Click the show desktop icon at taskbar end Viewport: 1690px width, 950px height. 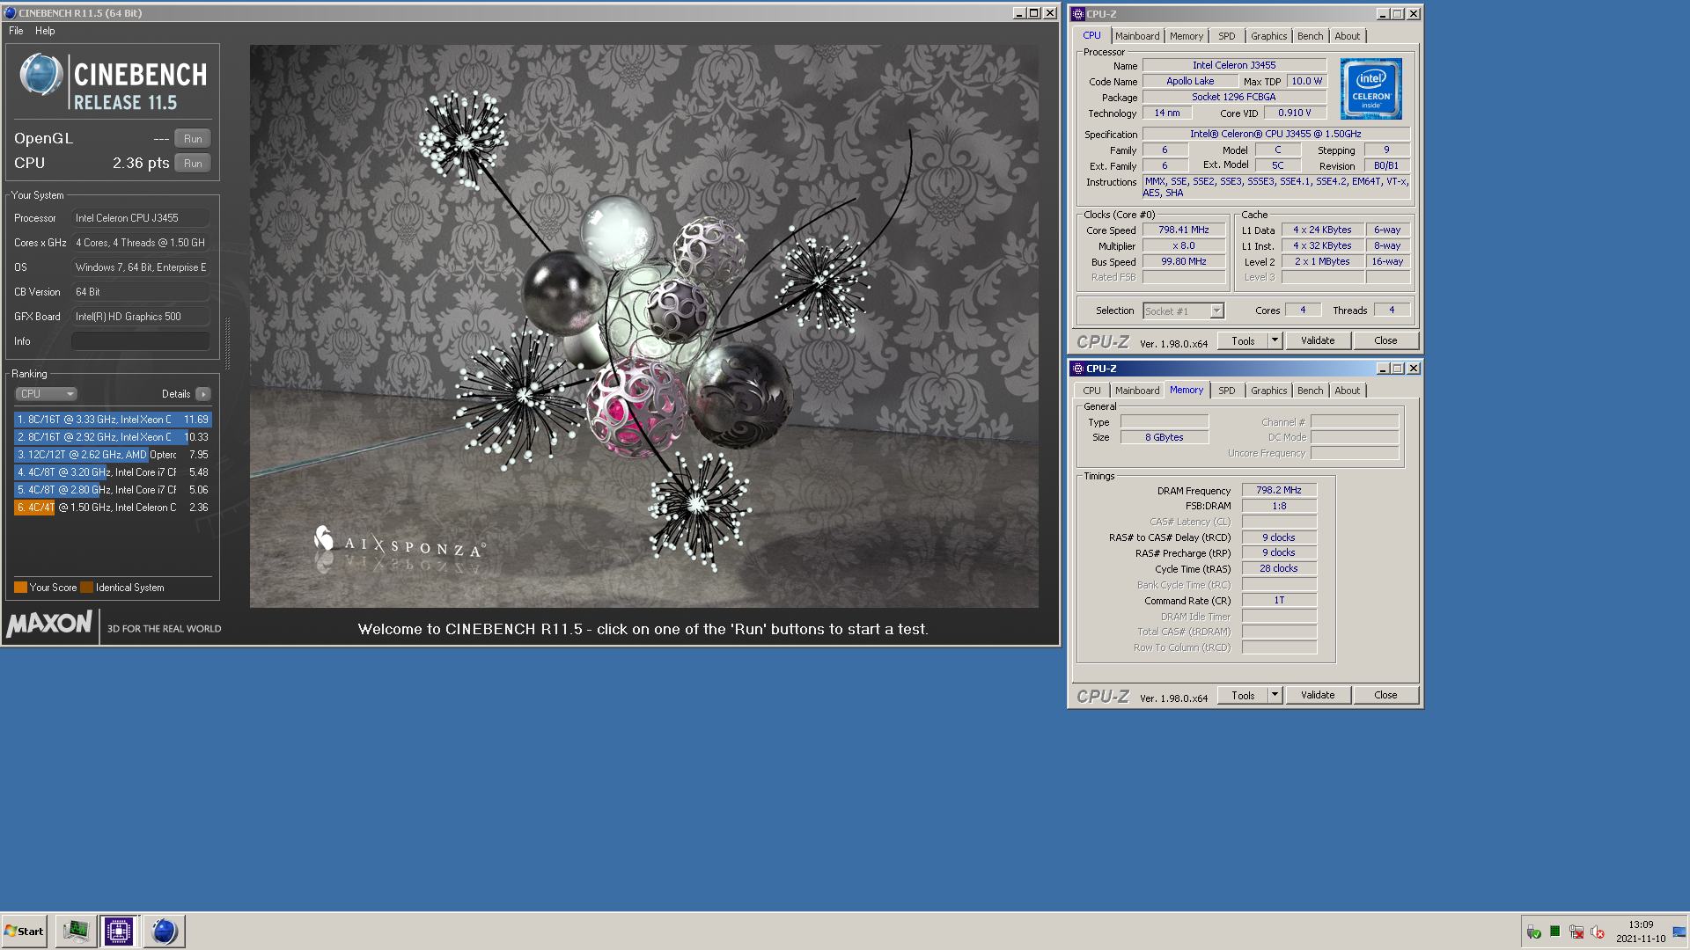click(x=1679, y=932)
